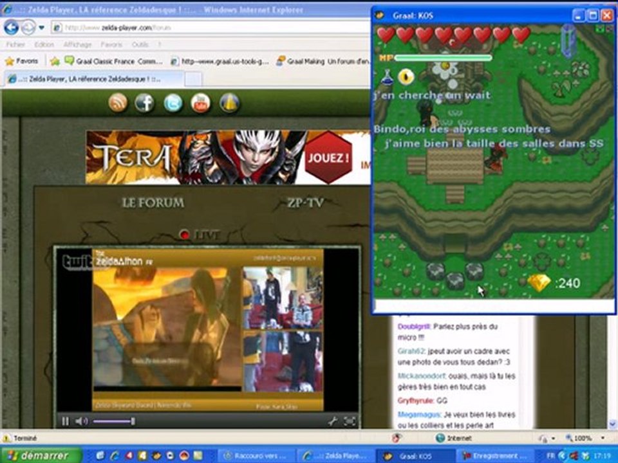Open LE FORUM section
The width and height of the screenshot is (618, 463).
153,203
